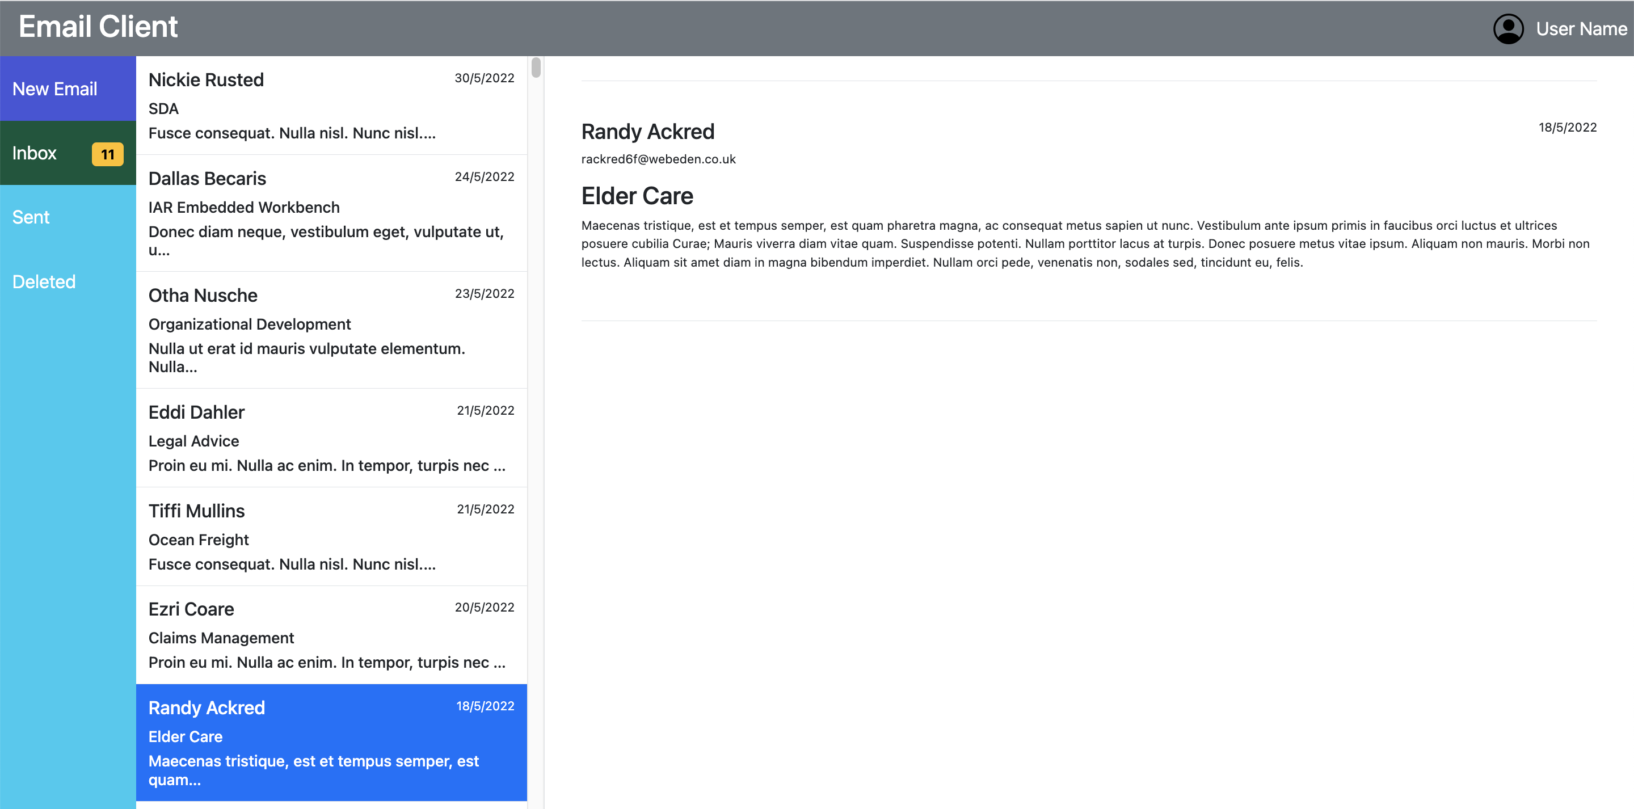Screen dimensions: 1634x809
Task: Click the Inbox unread count badge 11
Action: point(107,154)
